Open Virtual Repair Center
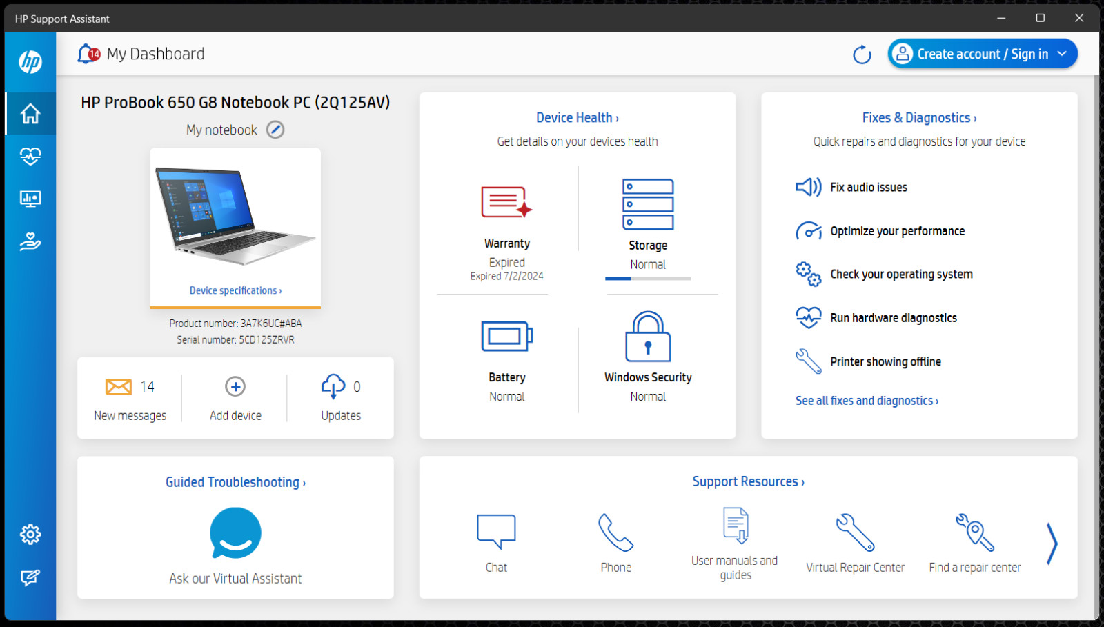Image resolution: width=1104 pixels, height=627 pixels. click(855, 544)
